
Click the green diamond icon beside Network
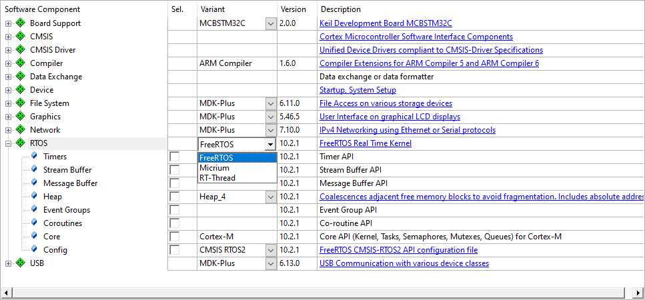tap(21, 130)
